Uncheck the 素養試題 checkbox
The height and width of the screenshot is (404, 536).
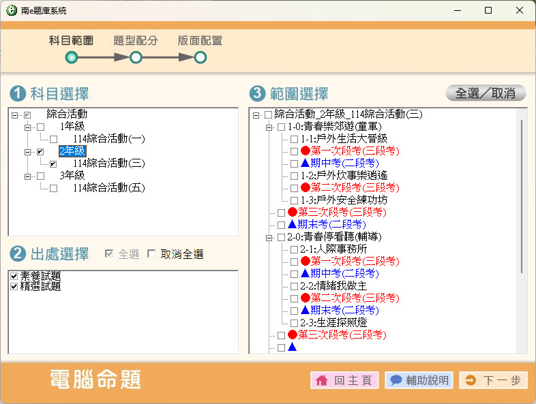click(x=14, y=276)
